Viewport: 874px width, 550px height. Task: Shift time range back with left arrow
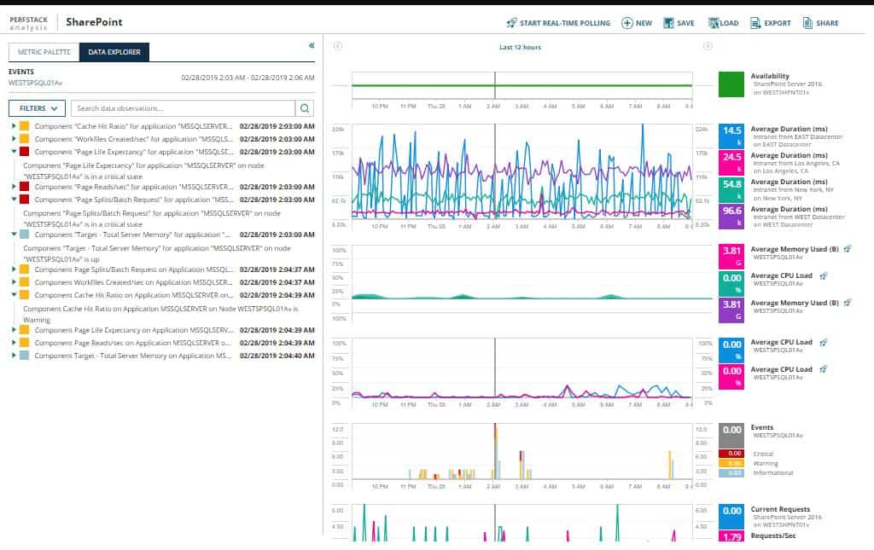[338, 46]
